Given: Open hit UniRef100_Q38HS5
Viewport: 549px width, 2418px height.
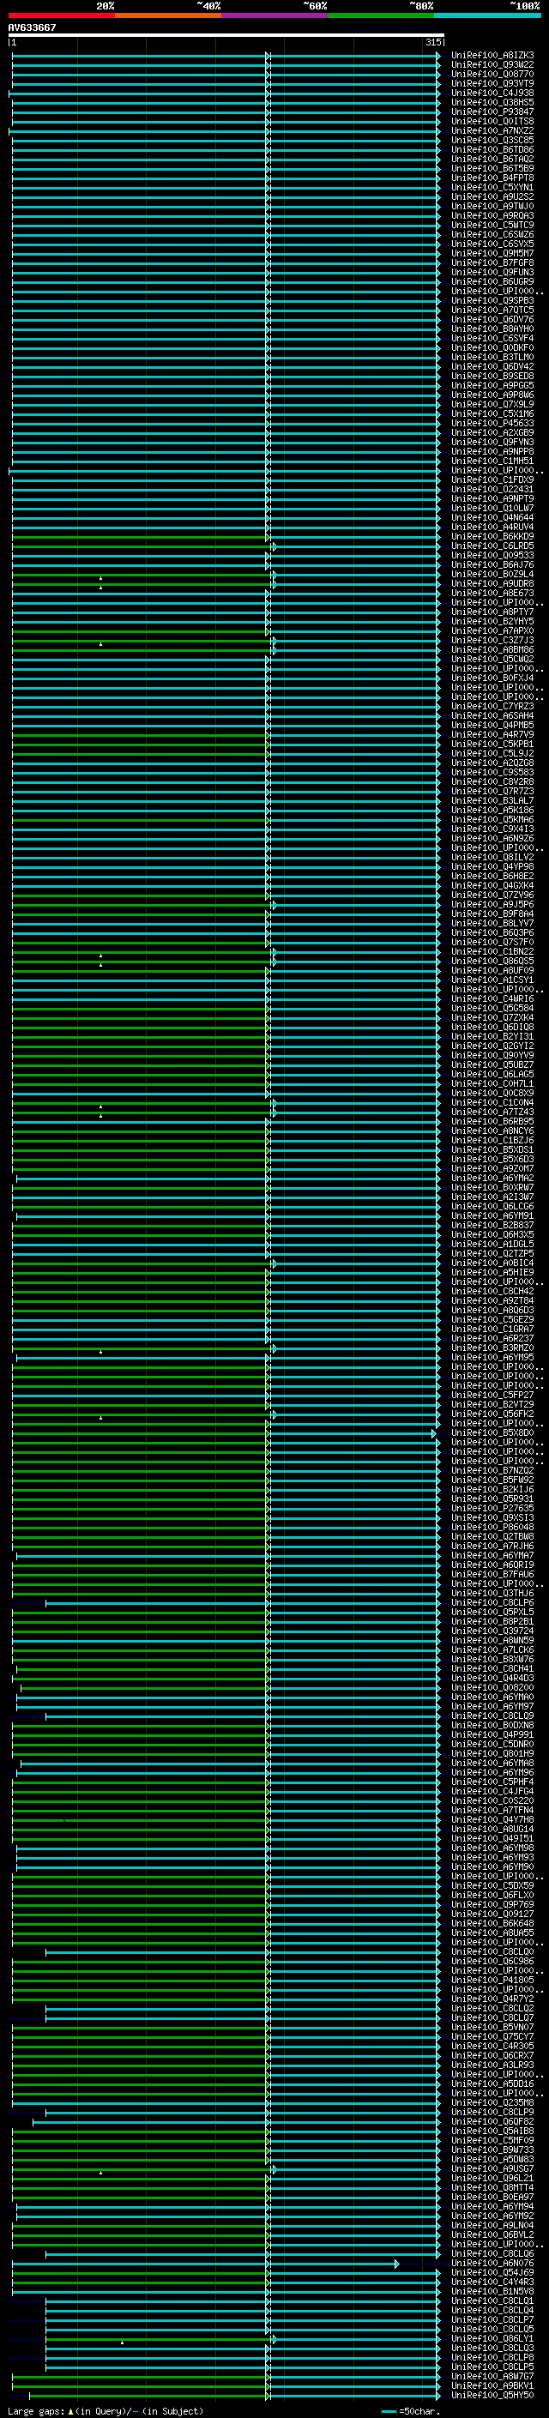Looking at the screenshot, I should click(x=492, y=102).
